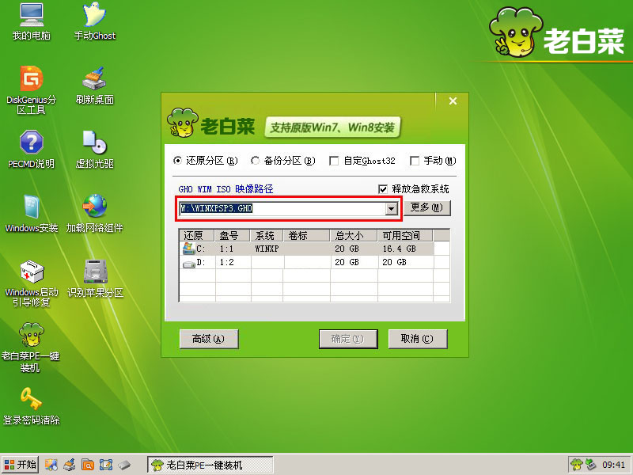
Task: Open the folder search quick launch icon
Action: [x=88, y=465]
